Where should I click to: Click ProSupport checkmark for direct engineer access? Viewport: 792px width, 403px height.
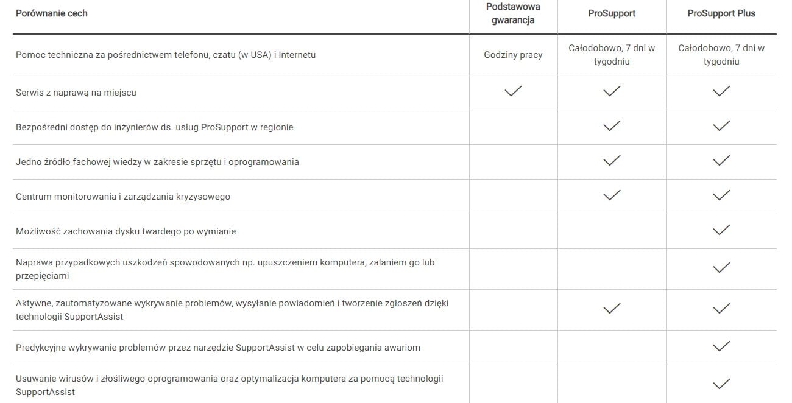pos(612,126)
